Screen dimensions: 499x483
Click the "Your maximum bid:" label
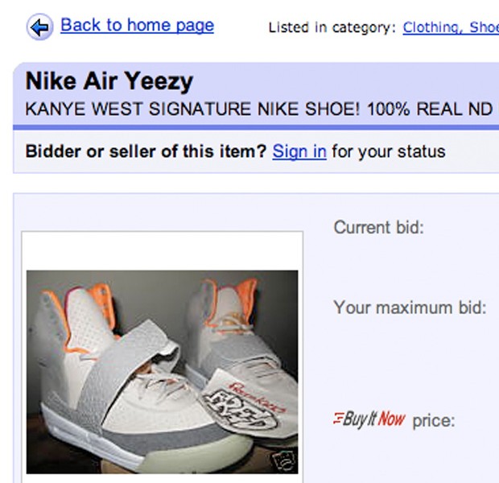[410, 307]
